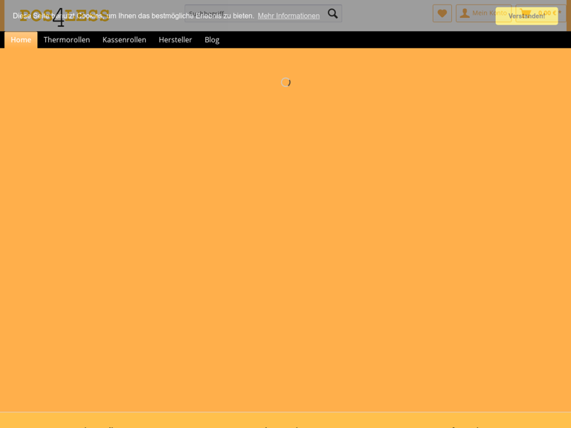Click the Mein Konto user icon

click(465, 13)
